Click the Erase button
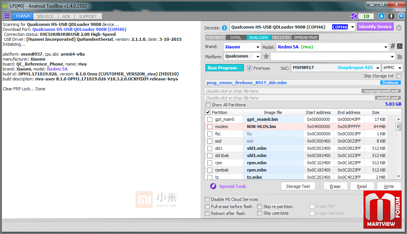This screenshot has height=234, width=407. (335, 186)
